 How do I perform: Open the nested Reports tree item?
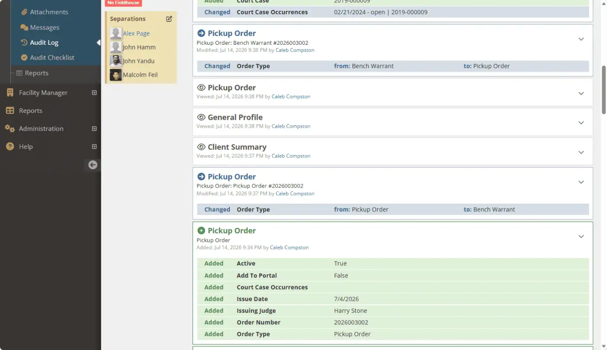(x=36, y=73)
